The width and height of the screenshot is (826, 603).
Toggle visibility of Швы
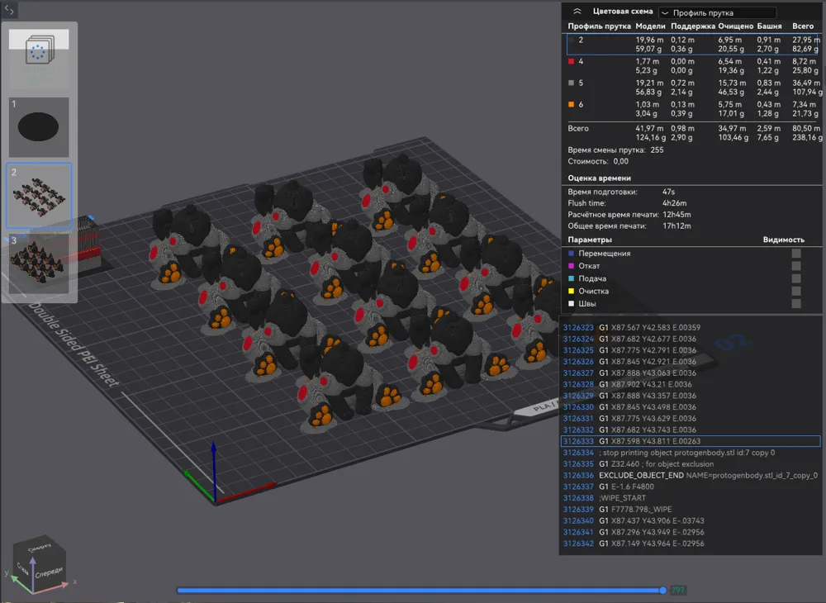tap(796, 304)
